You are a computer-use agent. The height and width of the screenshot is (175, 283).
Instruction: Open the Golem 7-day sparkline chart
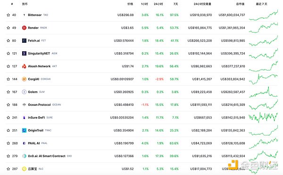tap(263, 92)
